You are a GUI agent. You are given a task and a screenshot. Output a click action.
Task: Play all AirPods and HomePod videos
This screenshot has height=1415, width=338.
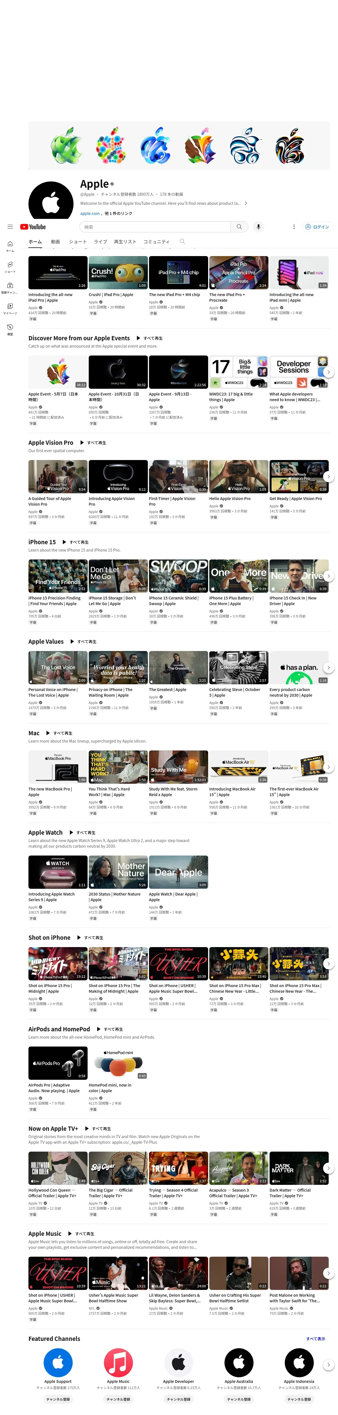point(110,1029)
